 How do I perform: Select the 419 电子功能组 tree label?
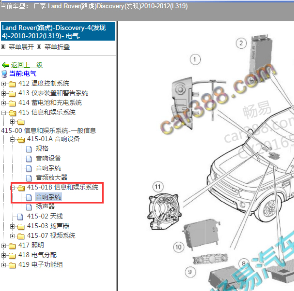pos(41,264)
